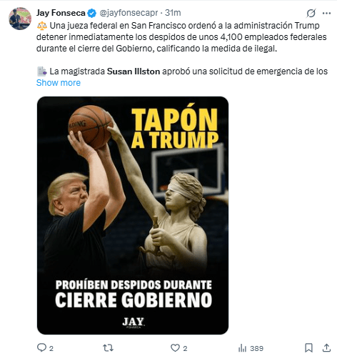337x356 pixels.
Task: Open the share upload icon
Action: coord(326,348)
